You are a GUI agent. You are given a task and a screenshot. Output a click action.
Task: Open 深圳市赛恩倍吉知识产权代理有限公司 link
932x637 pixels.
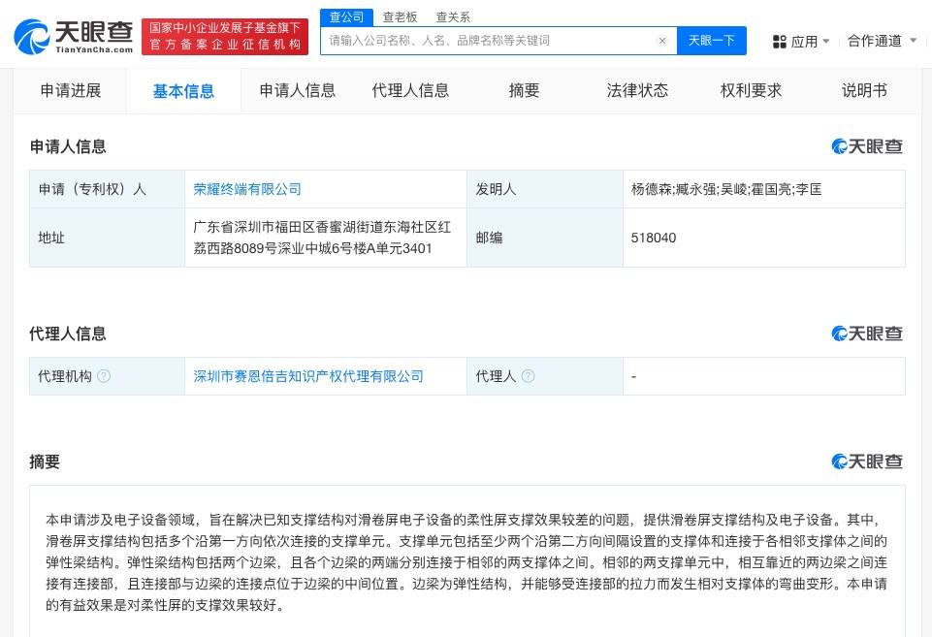tap(308, 376)
